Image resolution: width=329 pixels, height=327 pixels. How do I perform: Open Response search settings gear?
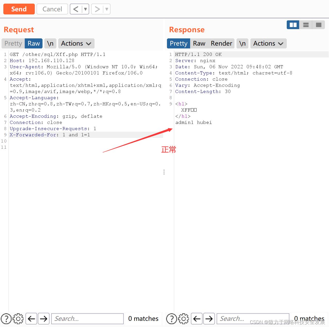pos(183,319)
